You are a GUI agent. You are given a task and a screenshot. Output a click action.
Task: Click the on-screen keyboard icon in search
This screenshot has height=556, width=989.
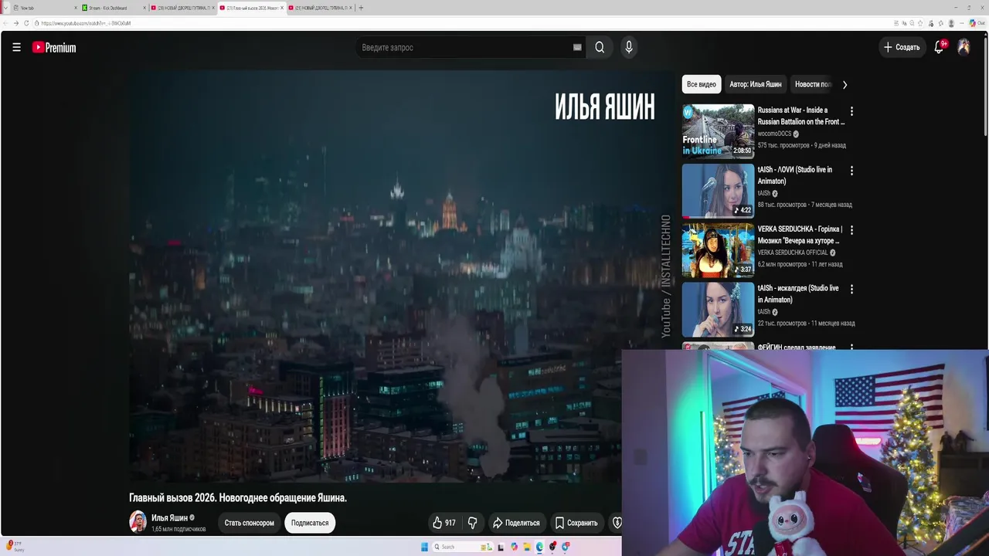point(577,47)
